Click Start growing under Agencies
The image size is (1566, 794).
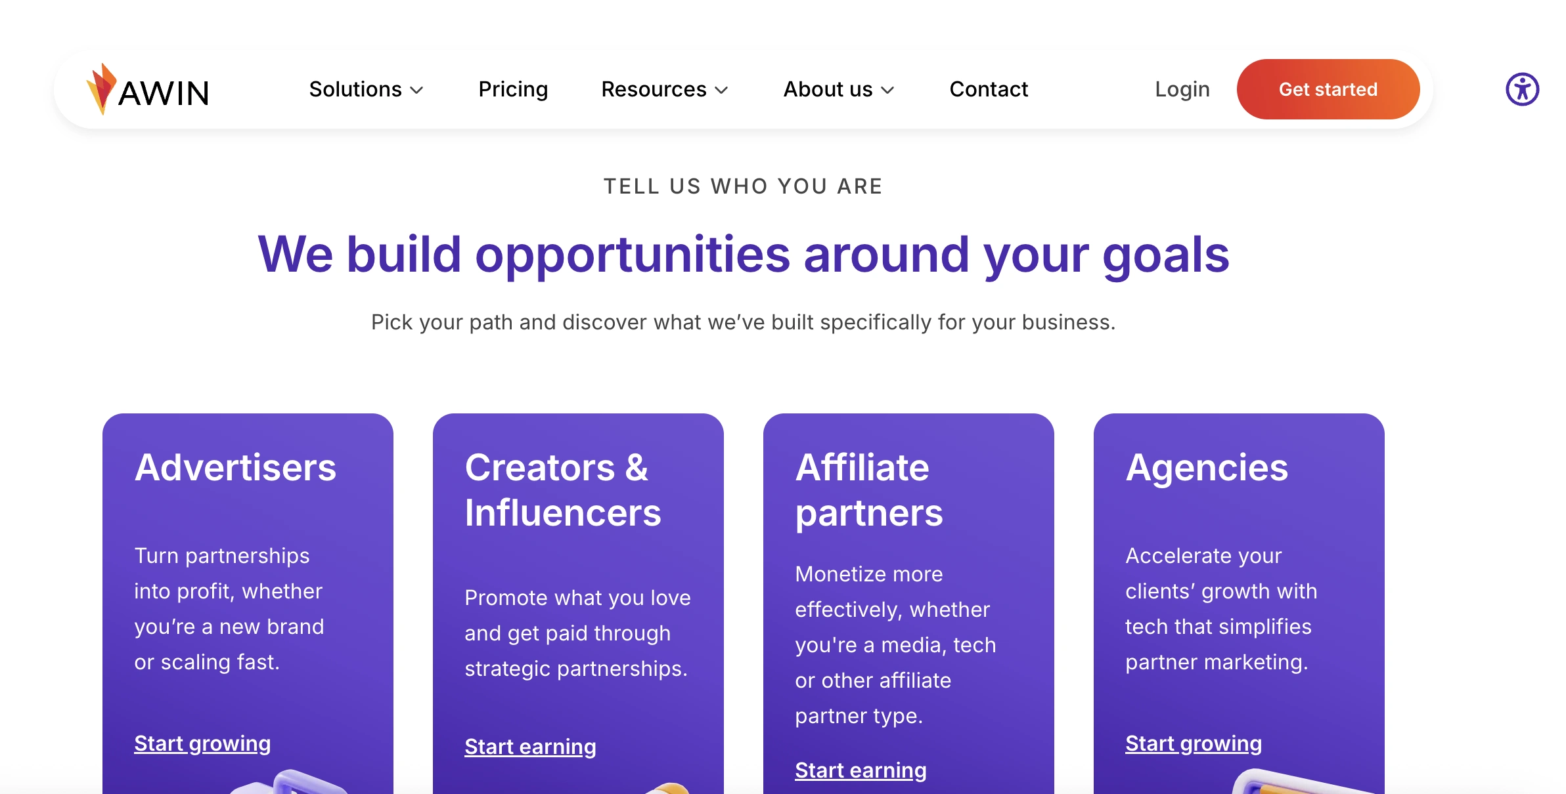pyautogui.click(x=1193, y=743)
